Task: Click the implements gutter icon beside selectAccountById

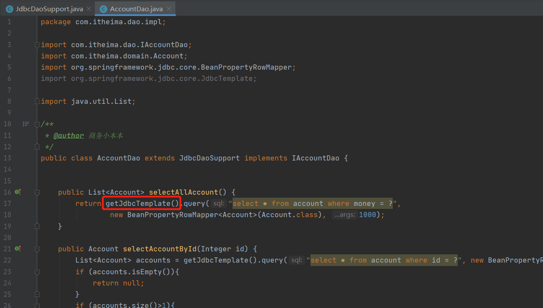Action: (18, 248)
